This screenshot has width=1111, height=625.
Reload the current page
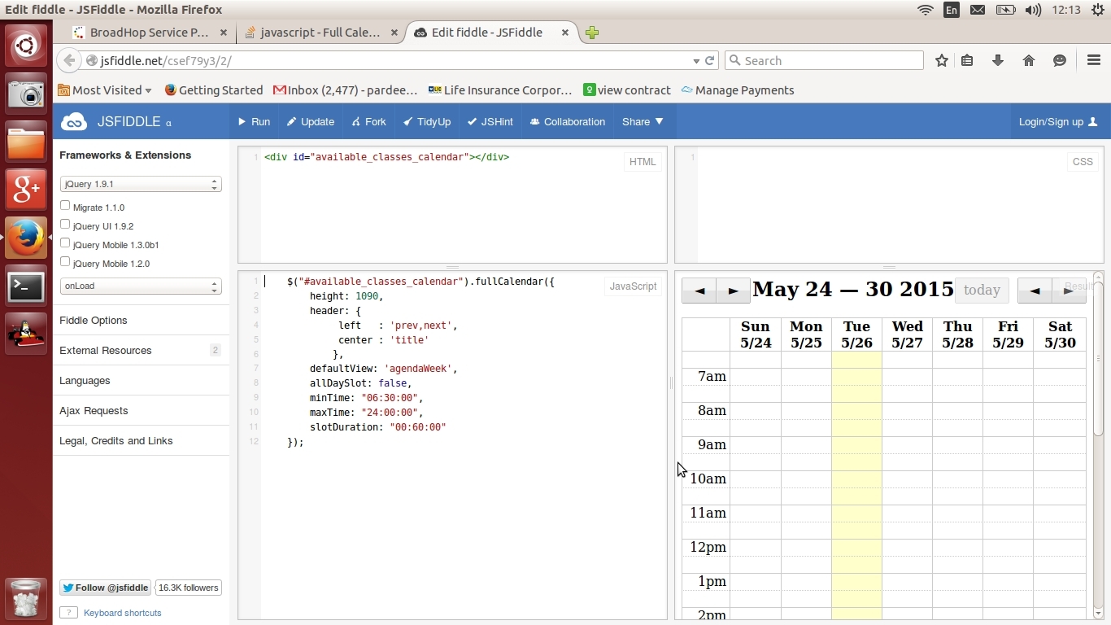click(710, 60)
